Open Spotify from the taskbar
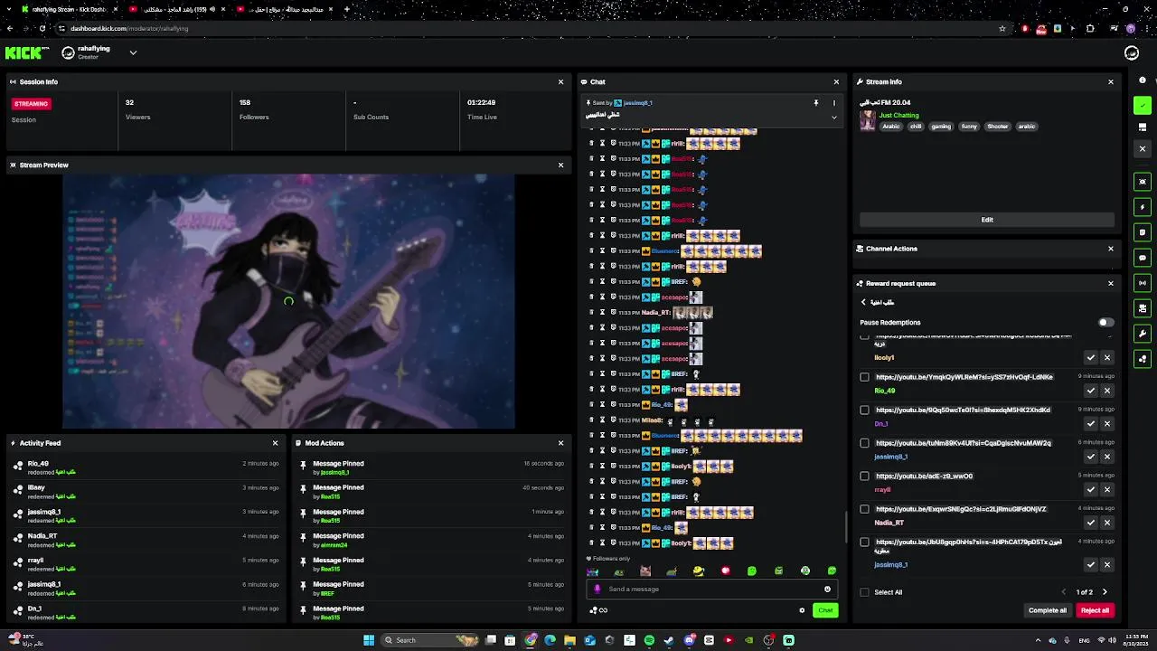This screenshot has height=651, width=1157. [x=649, y=640]
